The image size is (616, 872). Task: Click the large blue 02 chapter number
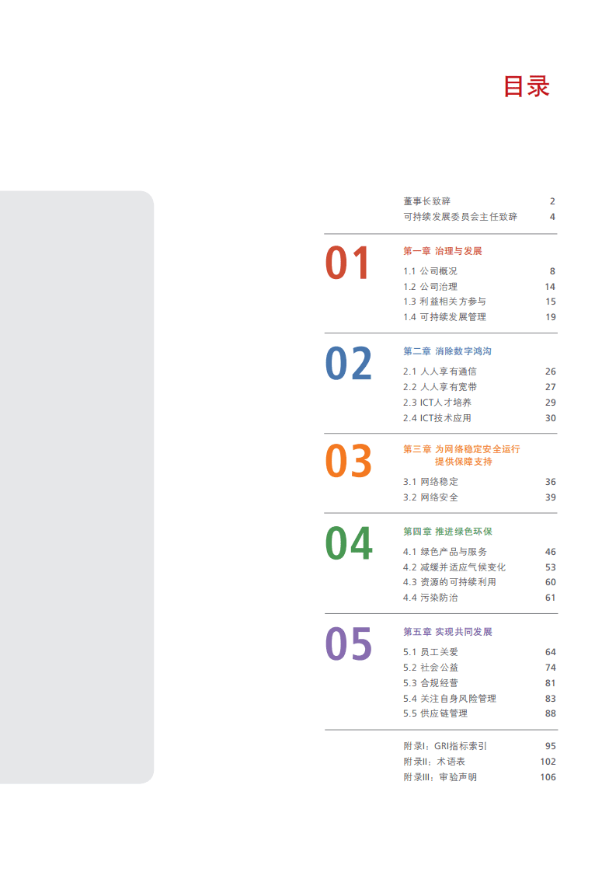click(x=349, y=363)
